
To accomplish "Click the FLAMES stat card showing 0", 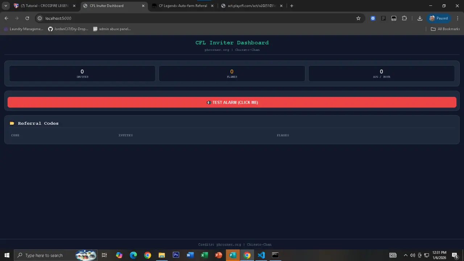I will pos(232,74).
